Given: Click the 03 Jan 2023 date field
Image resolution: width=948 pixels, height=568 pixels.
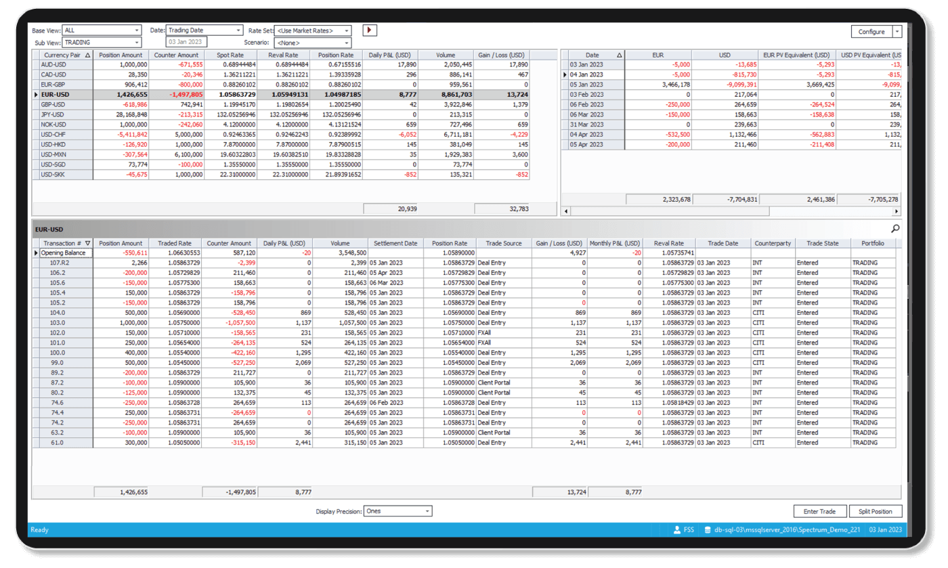Looking at the screenshot, I should pos(187,43).
